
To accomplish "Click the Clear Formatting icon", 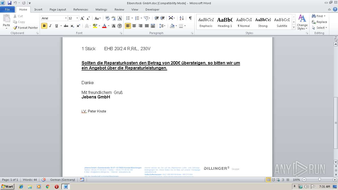I will point(107,18).
